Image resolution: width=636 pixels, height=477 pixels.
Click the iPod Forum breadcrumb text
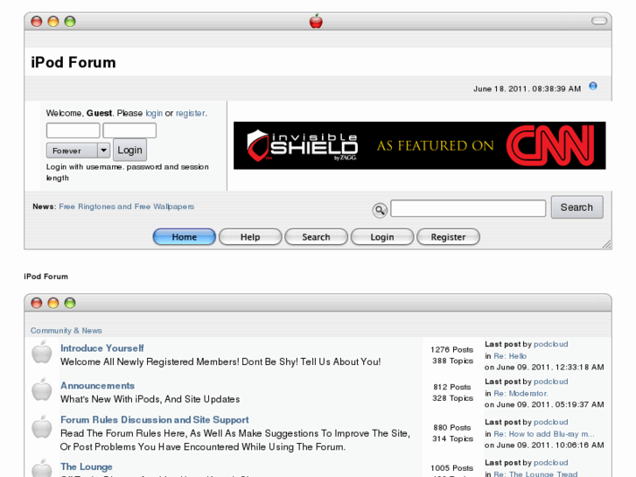(x=45, y=277)
